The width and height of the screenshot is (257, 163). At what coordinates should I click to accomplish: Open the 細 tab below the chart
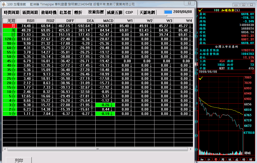tap(202, 160)
